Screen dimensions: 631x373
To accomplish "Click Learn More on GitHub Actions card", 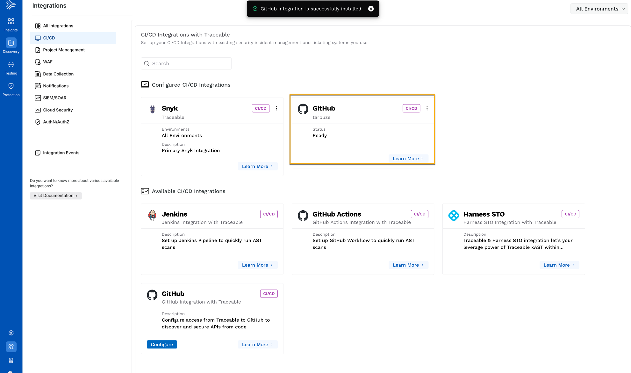I will (408, 265).
